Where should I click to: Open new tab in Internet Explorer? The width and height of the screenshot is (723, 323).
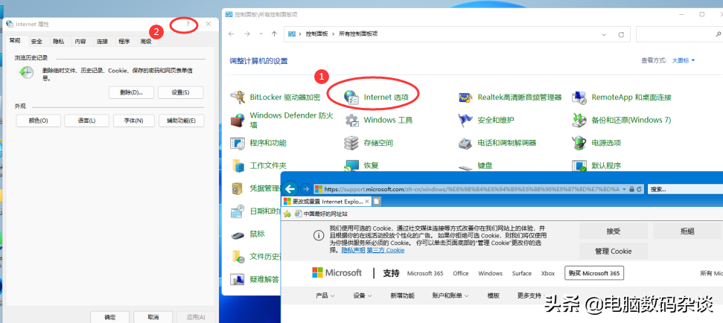pyautogui.click(x=377, y=202)
